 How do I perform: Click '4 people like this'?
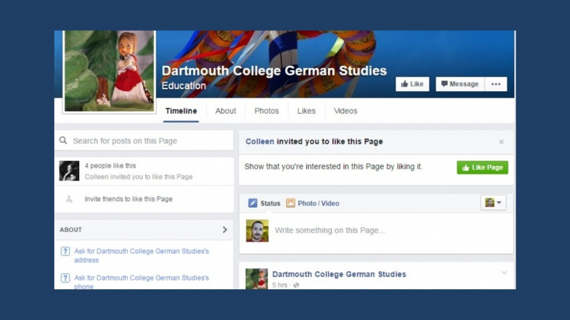110,166
